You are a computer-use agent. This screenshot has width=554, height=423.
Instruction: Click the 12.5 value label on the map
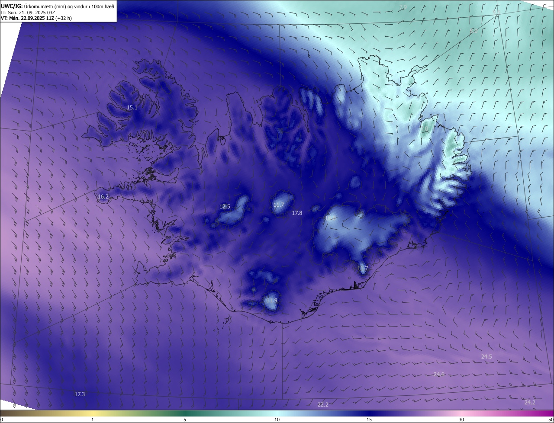225,207
